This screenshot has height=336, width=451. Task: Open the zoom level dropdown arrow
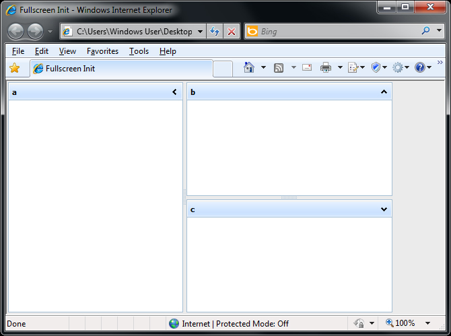tap(427, 323)
